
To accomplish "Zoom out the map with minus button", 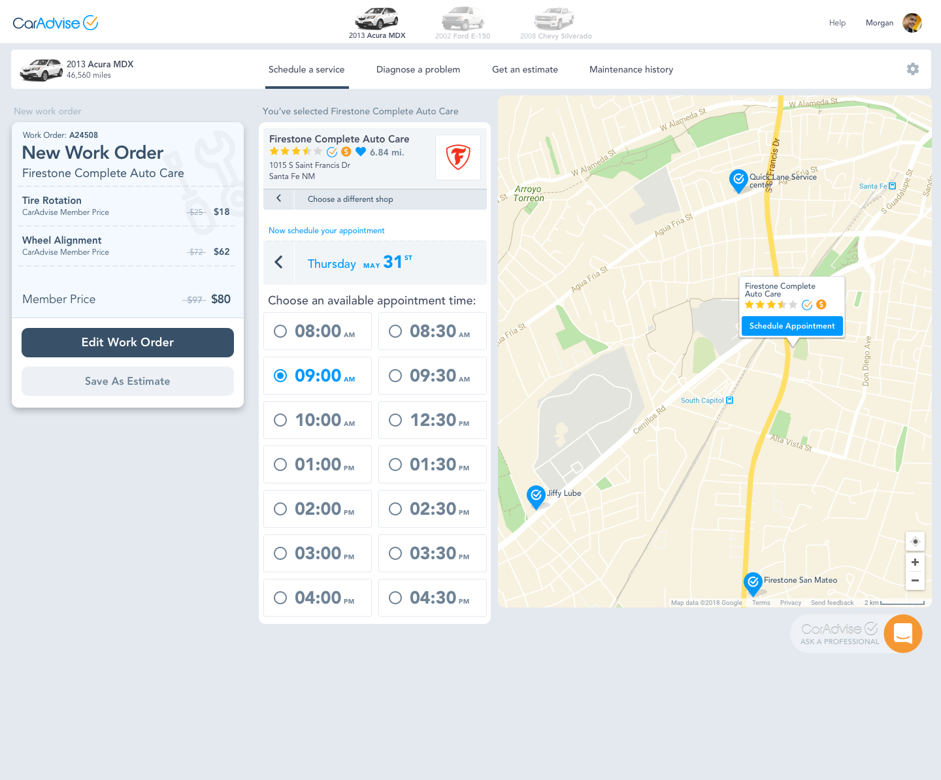I will tap(915, 581).
